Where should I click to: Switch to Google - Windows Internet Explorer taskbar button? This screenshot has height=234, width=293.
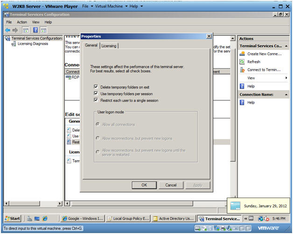pos(83,218)
